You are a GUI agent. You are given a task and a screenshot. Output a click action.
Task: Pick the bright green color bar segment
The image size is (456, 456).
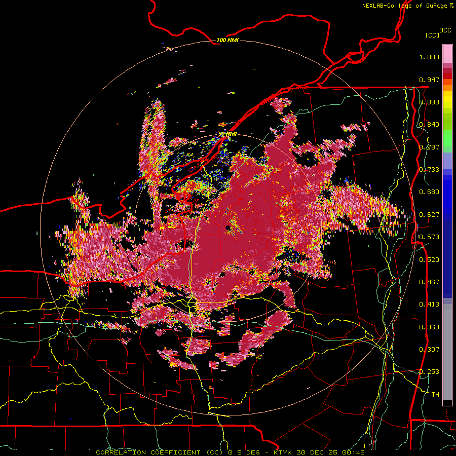tap(447, 138)
